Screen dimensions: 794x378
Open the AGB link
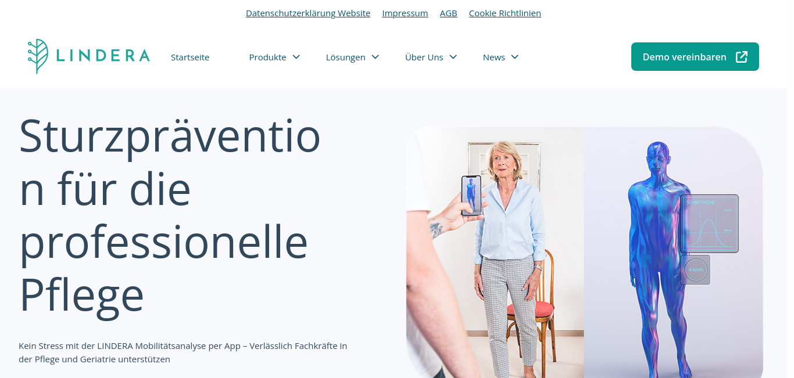pos(449,13)
